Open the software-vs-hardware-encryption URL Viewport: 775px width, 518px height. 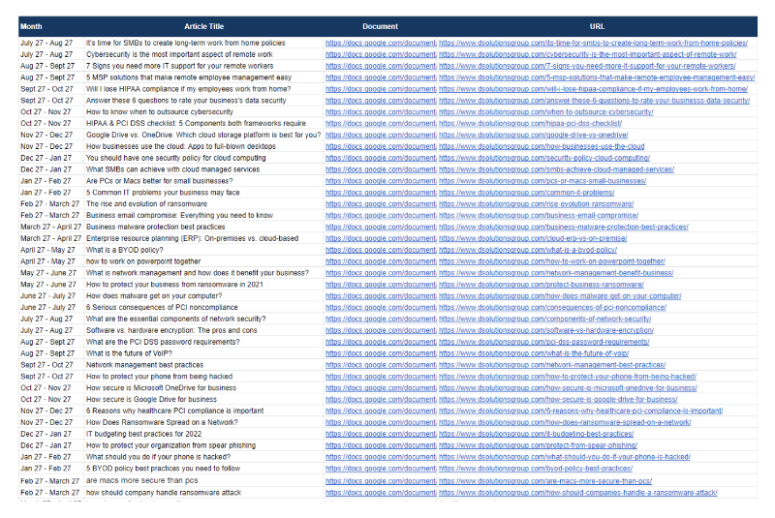(x=546, y=330)
